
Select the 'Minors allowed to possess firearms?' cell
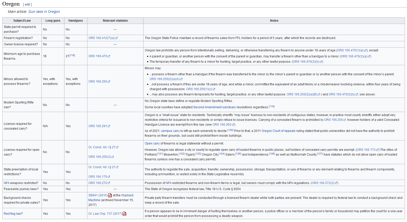[x=22, y=81]
